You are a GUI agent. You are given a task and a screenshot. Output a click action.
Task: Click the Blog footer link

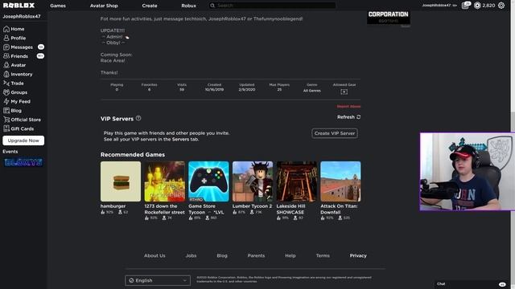click(x=222, y=255)
